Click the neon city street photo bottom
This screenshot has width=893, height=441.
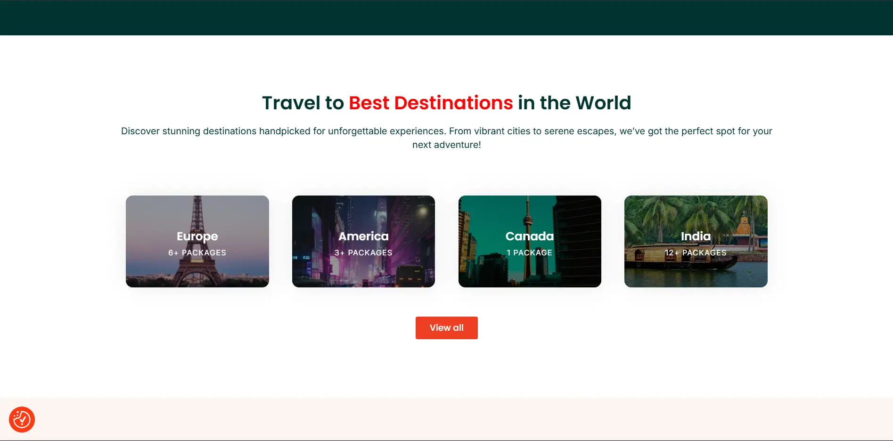click(363, 276)
